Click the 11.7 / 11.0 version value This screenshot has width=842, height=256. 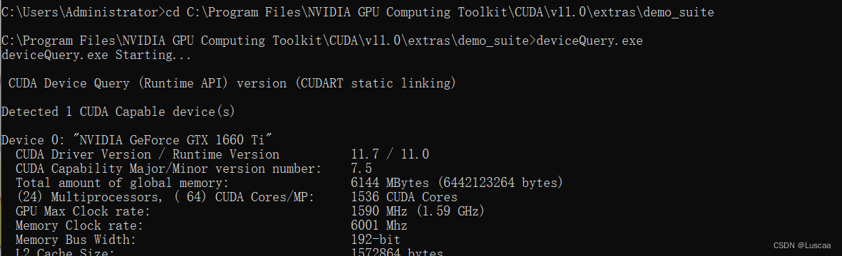coord(390,154)
